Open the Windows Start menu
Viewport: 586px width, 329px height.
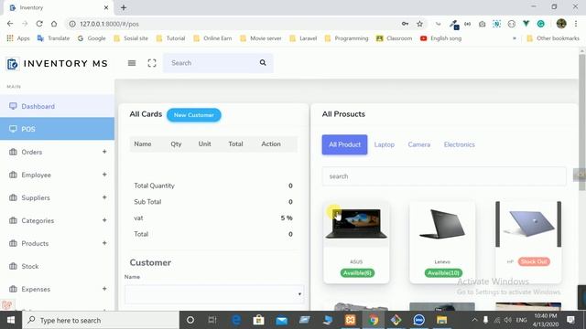point(11,320)
